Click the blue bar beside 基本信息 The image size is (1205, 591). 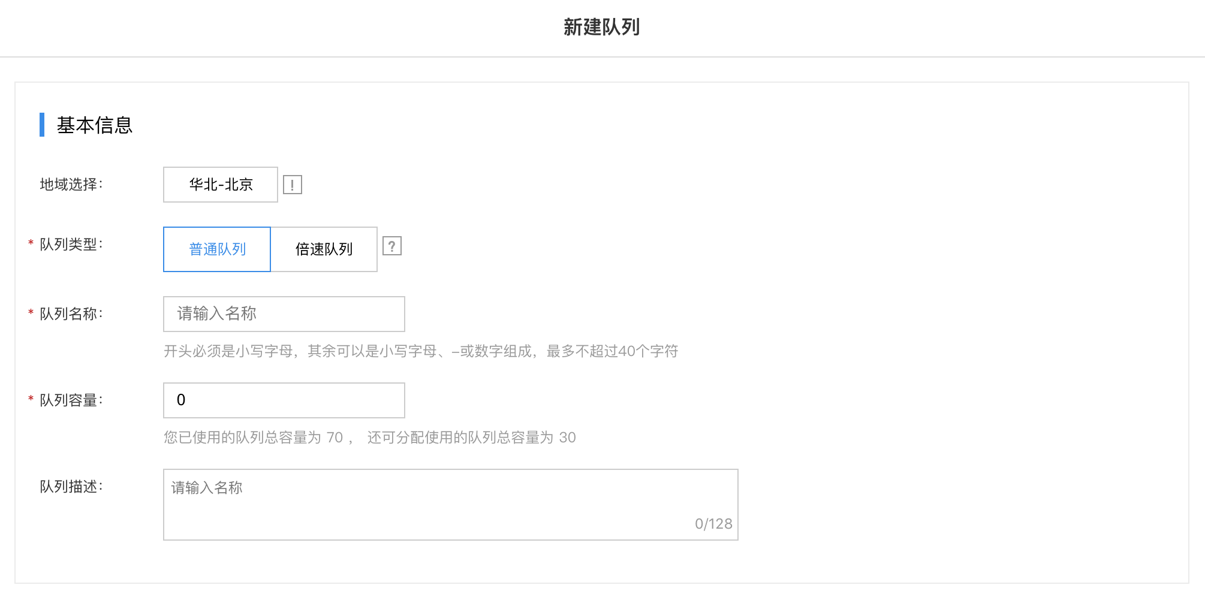(42, 125)
